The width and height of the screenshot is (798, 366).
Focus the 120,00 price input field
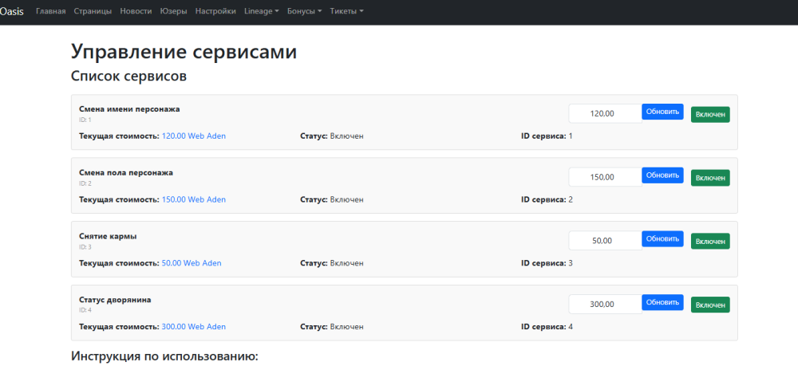[x=605, y=113]
